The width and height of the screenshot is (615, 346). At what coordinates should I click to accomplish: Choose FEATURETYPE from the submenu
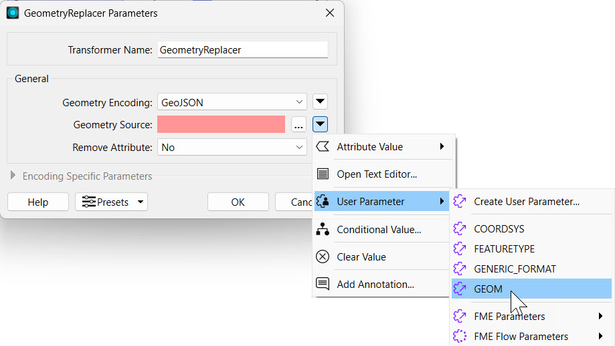504,248
